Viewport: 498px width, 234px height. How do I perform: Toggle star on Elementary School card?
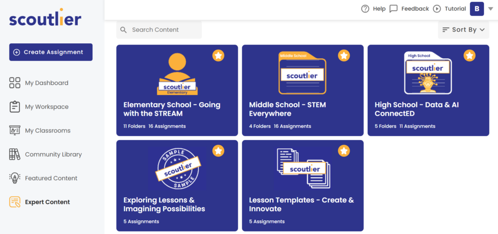pos(218,55)
